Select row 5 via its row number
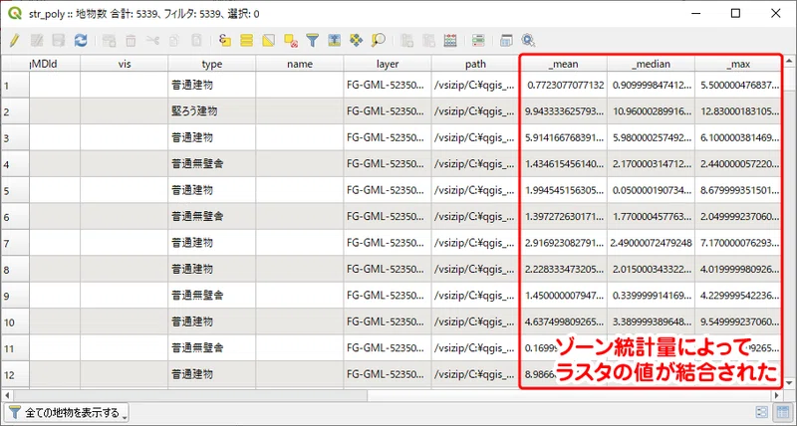 [x=15, y=190]
